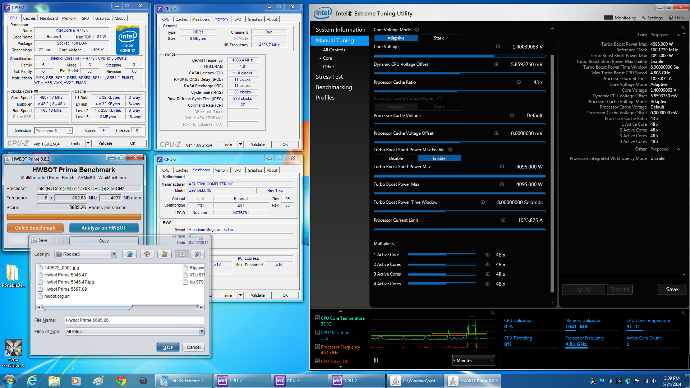This screenshot has width=690, height=388.
Task: Click info icon beside Core Voltage Mode
Action: 417,30
